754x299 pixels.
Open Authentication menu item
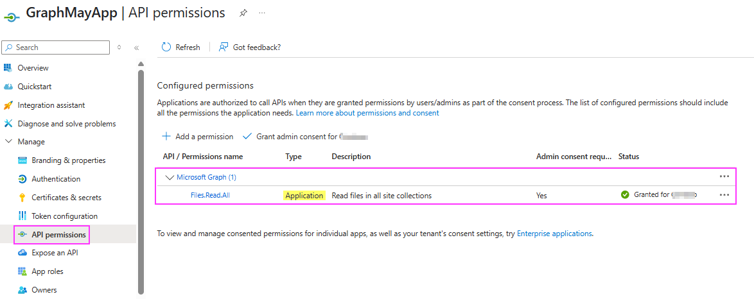click(56, 179)
